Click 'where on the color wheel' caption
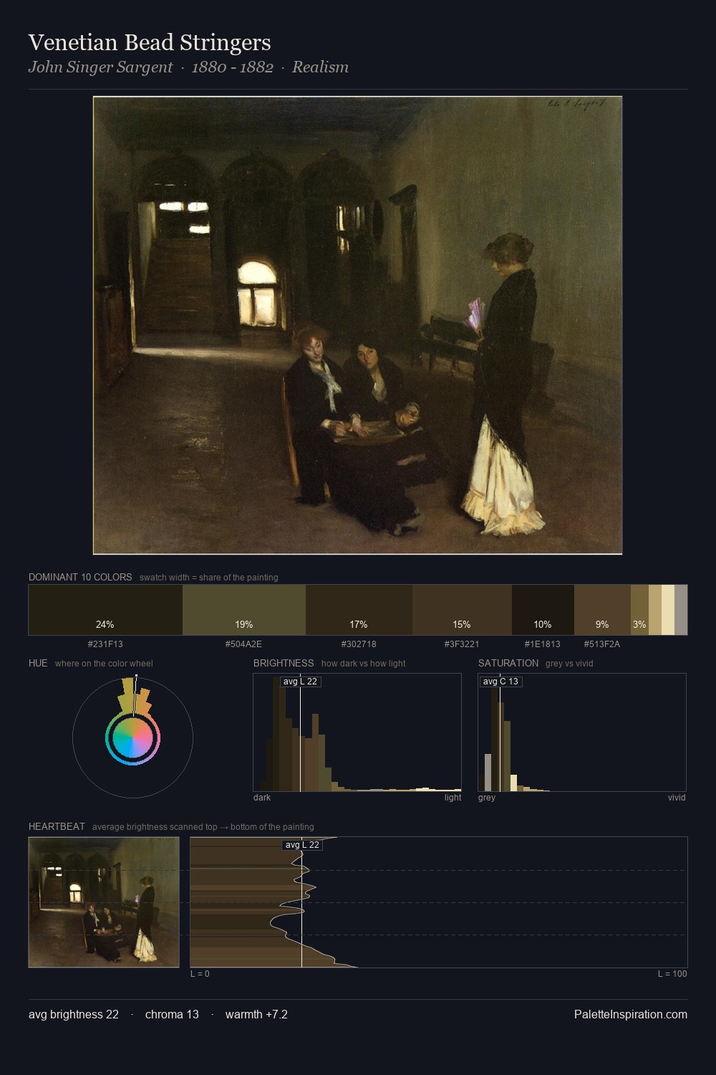This screenshot has width=716, height=1075. pos(104,664)
